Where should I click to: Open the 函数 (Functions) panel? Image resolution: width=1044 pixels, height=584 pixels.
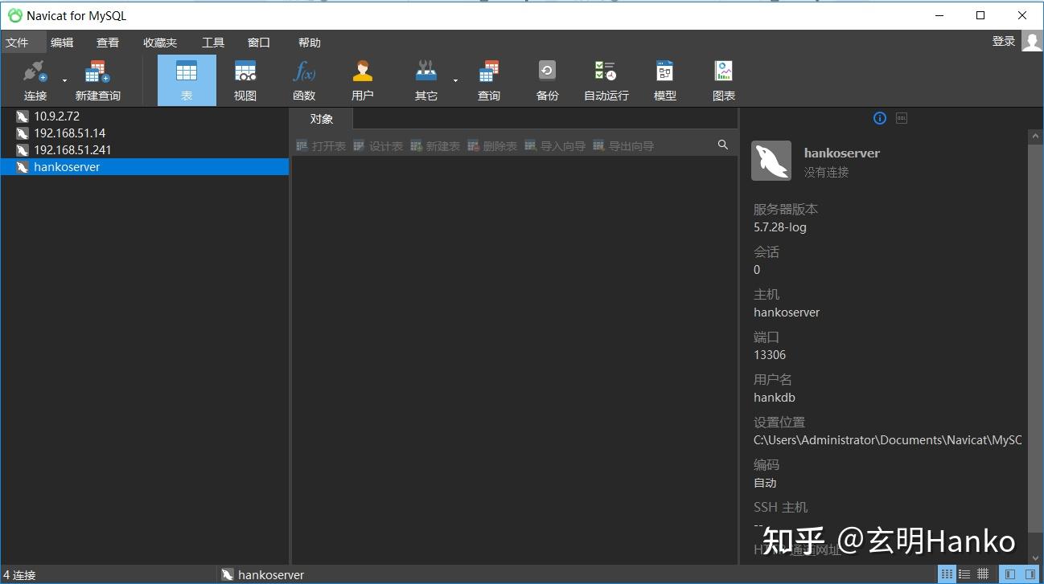(x=305, y=79)
